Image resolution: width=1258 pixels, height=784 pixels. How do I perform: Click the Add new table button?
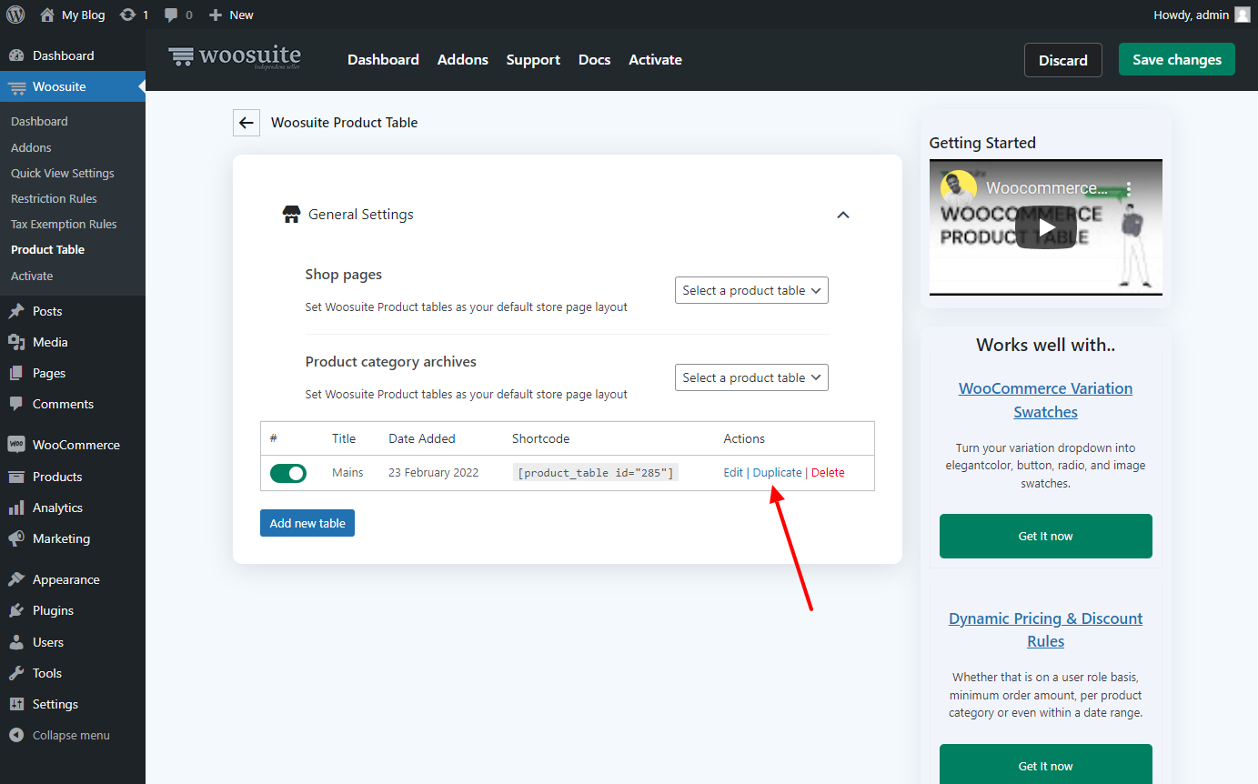tap(307, 523)
